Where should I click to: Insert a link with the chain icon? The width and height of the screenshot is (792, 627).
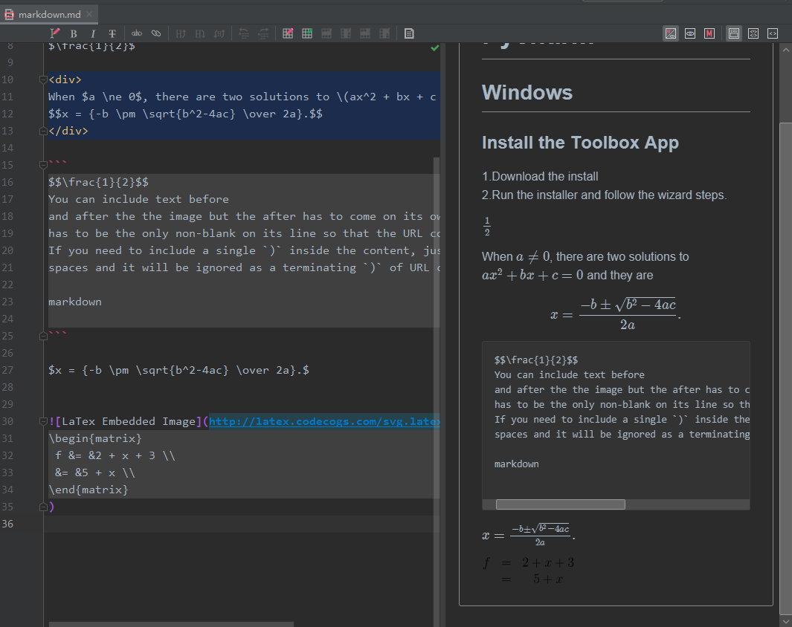pos(156,33)
